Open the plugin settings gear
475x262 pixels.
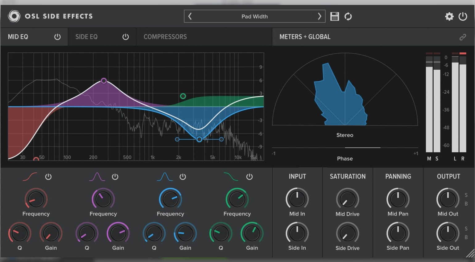449,16
